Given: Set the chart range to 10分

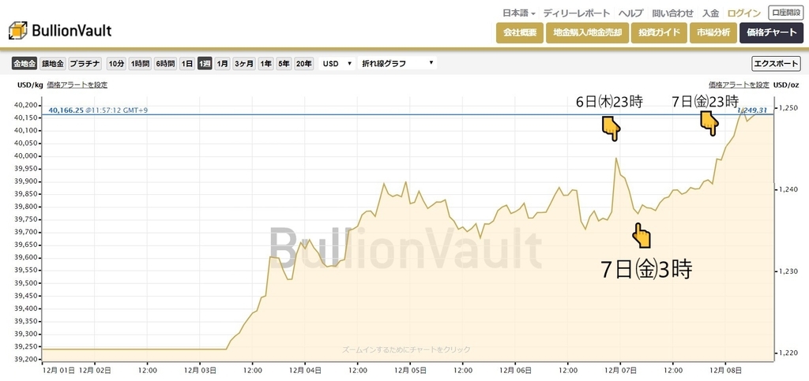Looking at the screenshot, I should (x=116, y=64).
